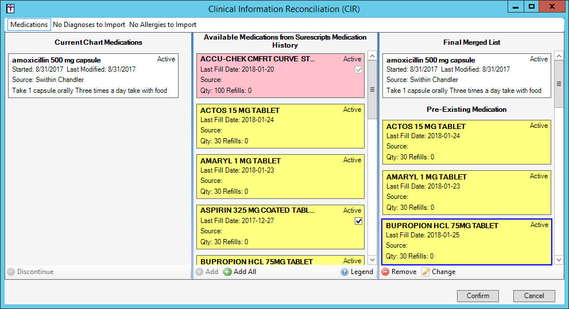The image size is (569, 309).
Task: Maximize the CIR window
Action: pos(531,7)
